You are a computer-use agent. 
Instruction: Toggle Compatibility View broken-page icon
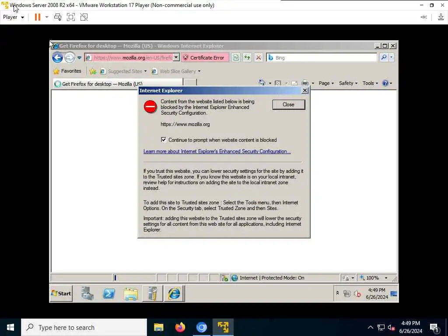(x=236, y=58)
